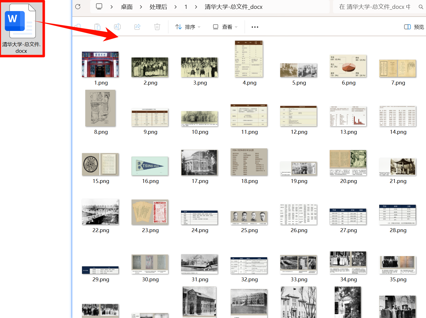Click the Copy icon in the toolbar
The image size is (426, 318).
tap(78, 27)
